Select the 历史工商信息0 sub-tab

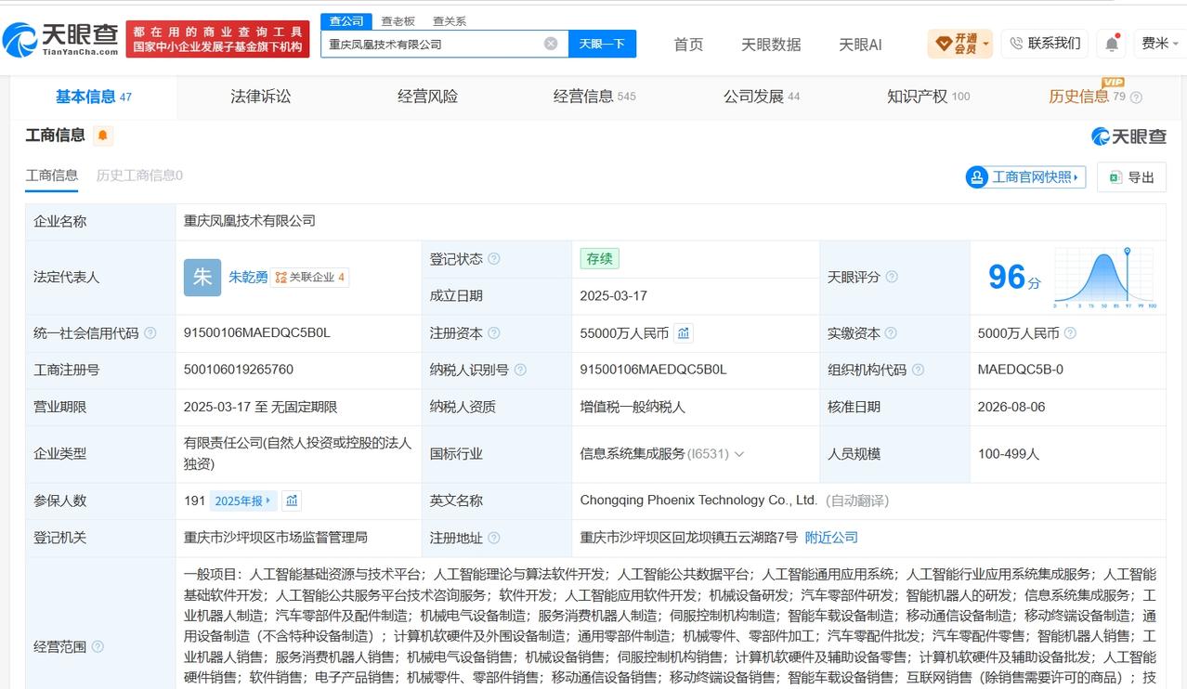[x=139, y=175]
